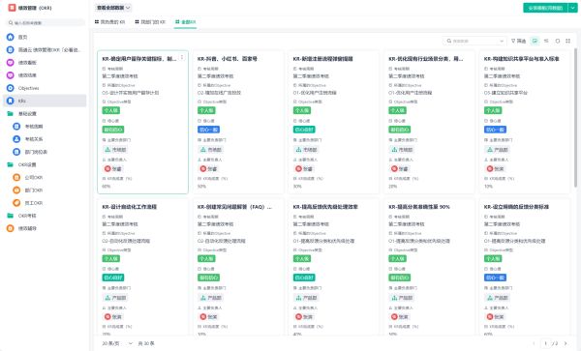Click the refresh icon in the toolbar
This screenshot has width=581, height=351.
click(x=558, y=41)
